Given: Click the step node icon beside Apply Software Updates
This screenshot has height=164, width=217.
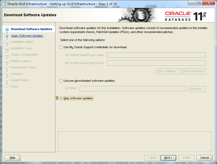Looking at the screenshot, I should [x=7, y=36].
